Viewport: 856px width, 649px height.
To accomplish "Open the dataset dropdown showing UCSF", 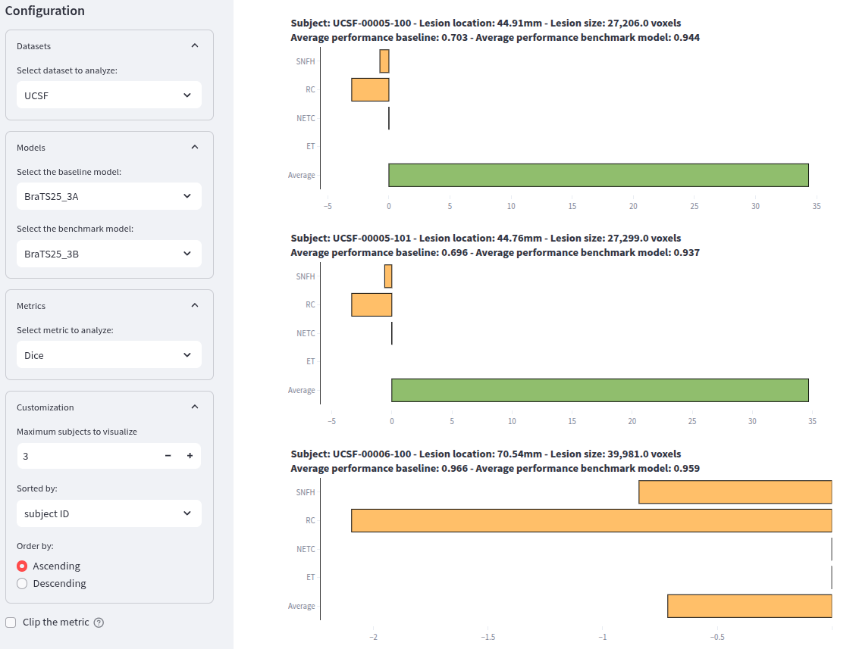I will [108, 95].
